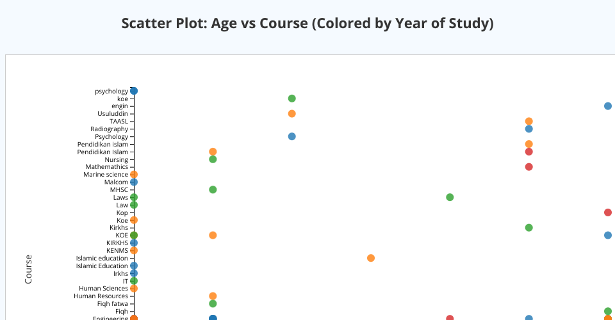
Task: Click the green dot in the koe row
Action: 291,99
